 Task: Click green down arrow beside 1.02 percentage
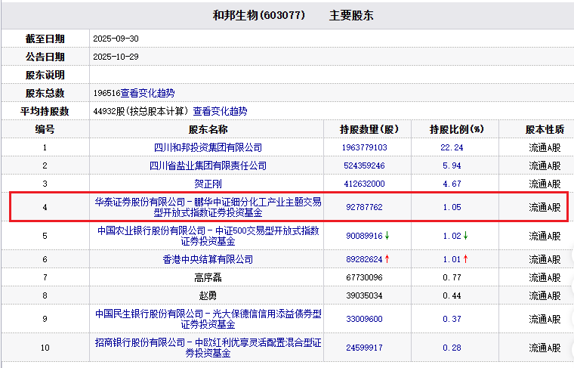click(466, 236)
